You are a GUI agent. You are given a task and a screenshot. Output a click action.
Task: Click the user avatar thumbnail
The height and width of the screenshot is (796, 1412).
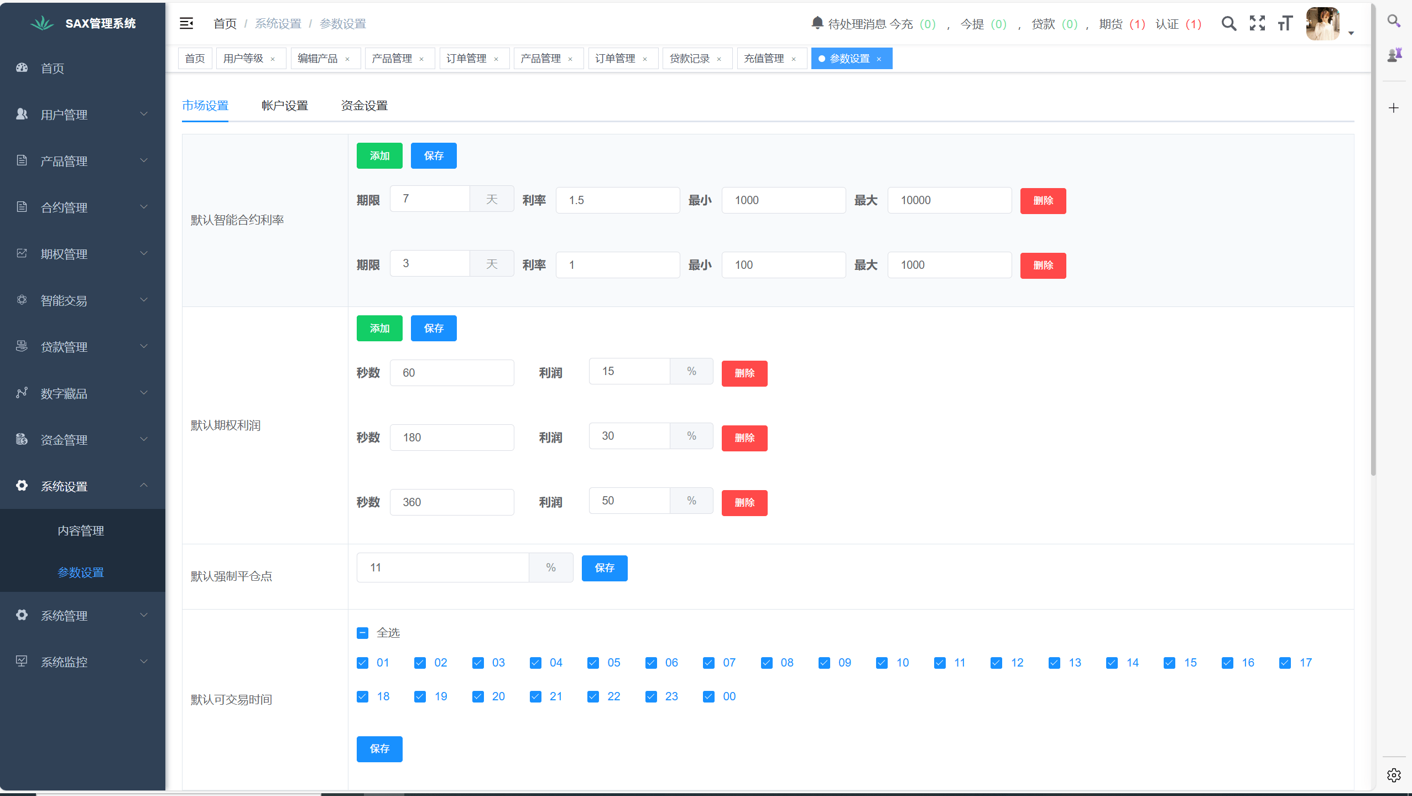coord(1322,24)
